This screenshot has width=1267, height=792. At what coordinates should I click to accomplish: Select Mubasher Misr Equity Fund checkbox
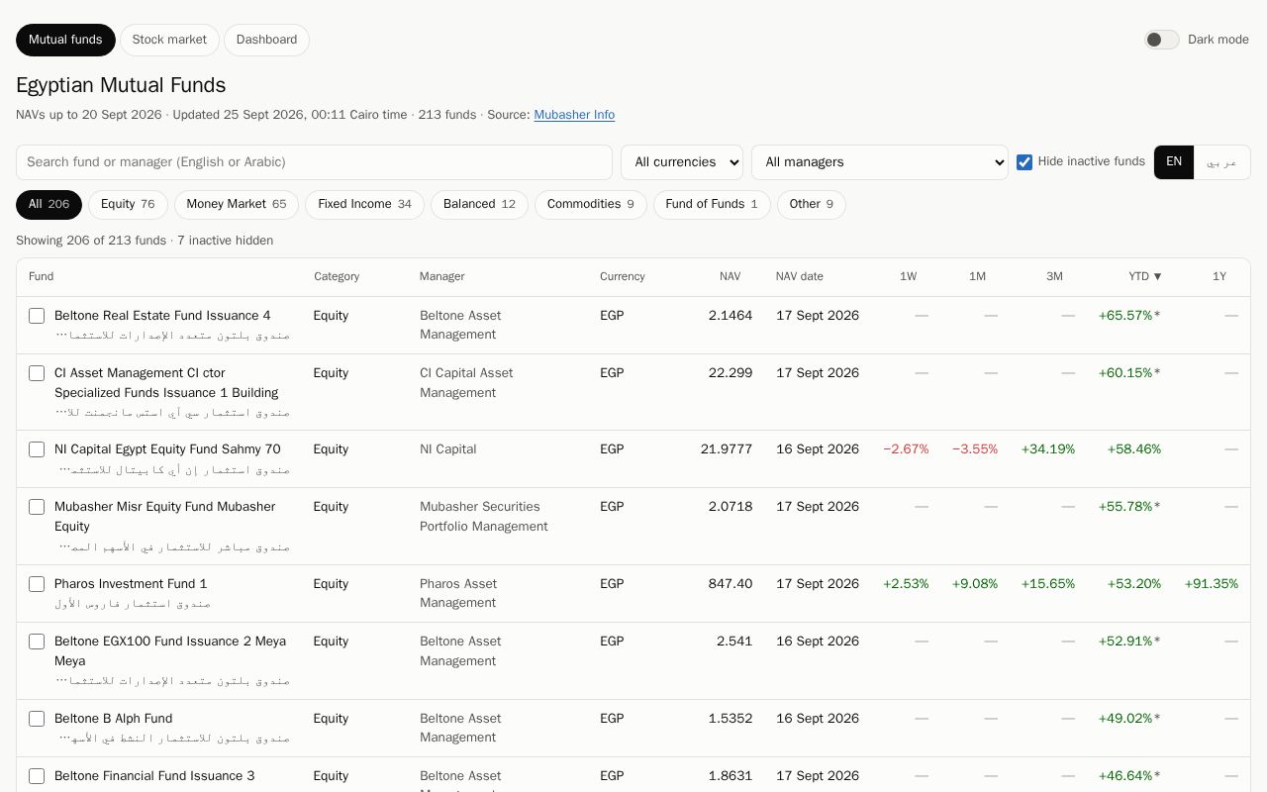37,507
